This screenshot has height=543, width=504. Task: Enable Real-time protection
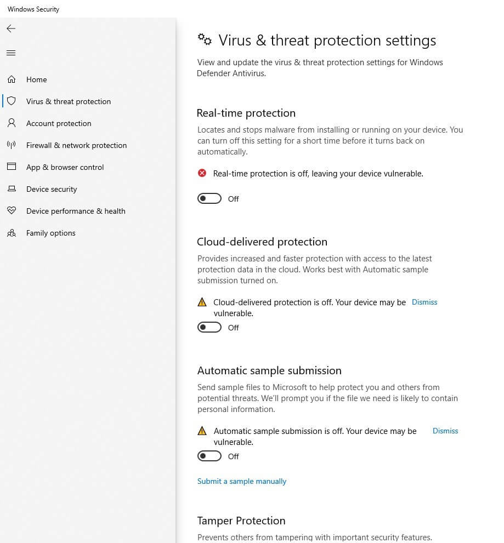pyautogui.click(x=209, y=198)
